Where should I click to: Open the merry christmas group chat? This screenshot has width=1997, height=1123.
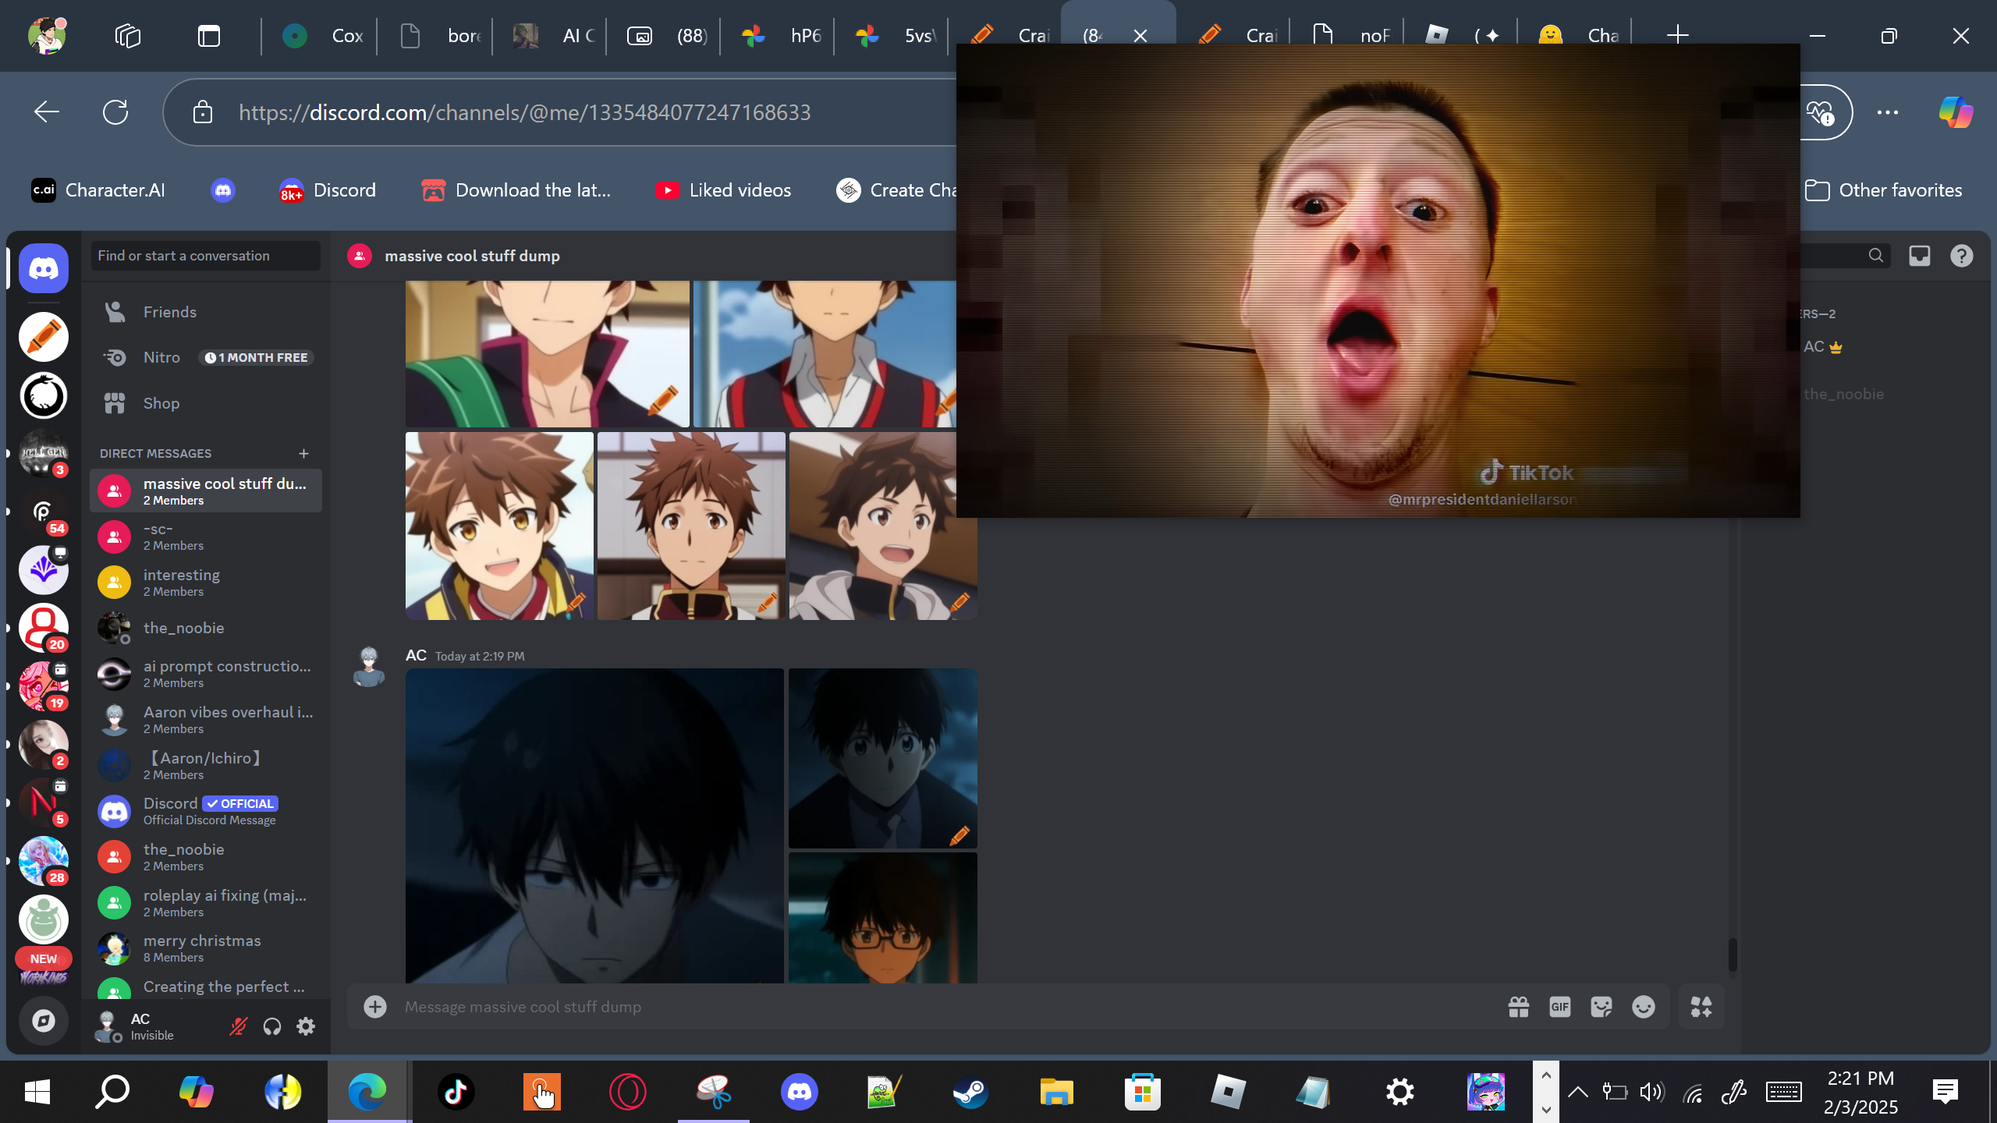click(206, 948)
